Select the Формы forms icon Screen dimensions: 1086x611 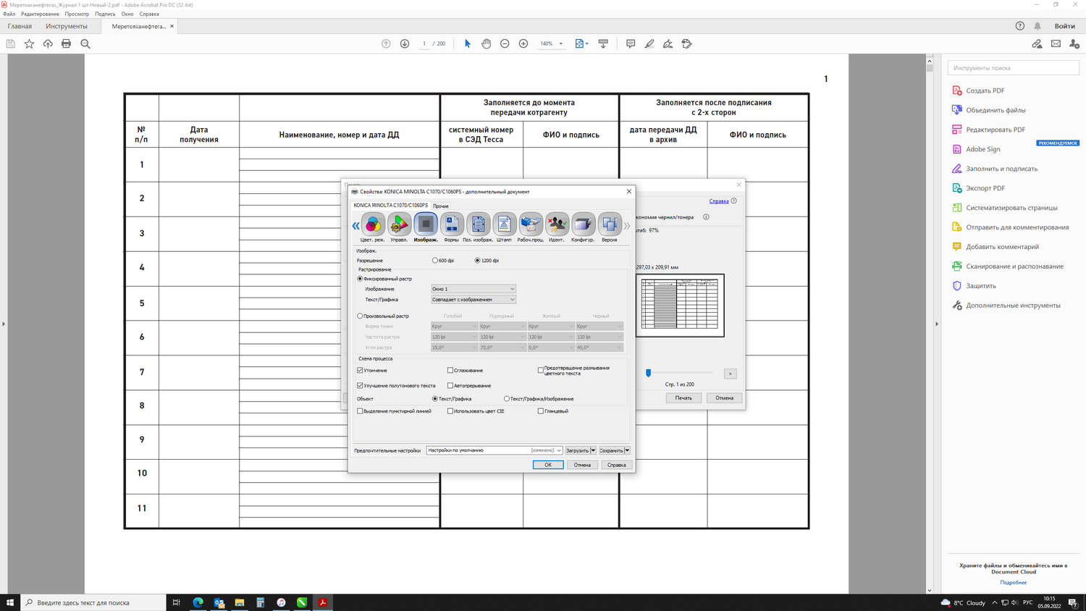[452, 224]
